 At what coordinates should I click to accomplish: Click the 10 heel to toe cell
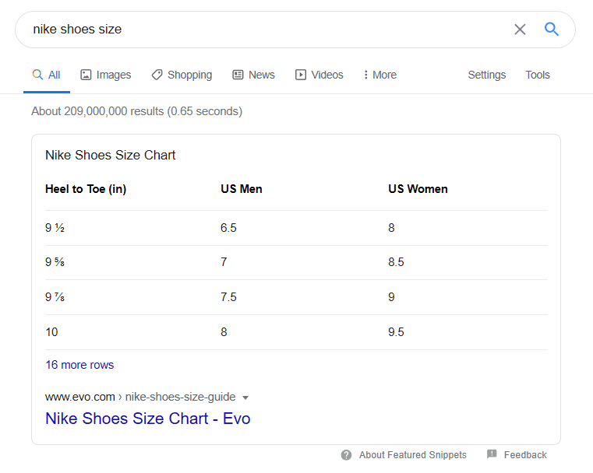pos(51,332)
